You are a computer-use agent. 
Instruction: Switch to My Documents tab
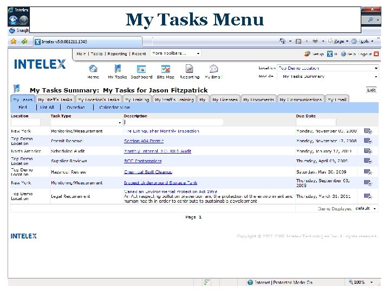259,99
